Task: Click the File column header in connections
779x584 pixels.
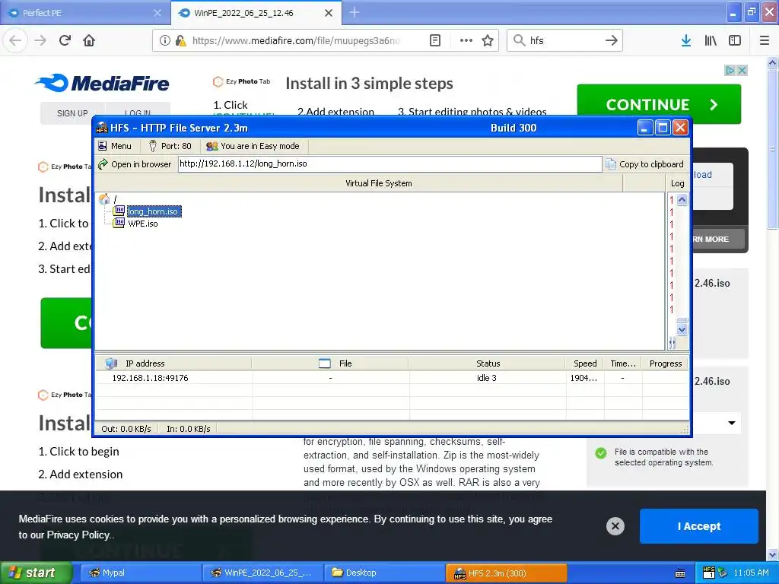Action: [330, 363]
